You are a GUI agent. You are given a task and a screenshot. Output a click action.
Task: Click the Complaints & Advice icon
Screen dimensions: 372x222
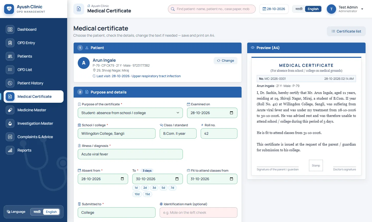(10, 137)
